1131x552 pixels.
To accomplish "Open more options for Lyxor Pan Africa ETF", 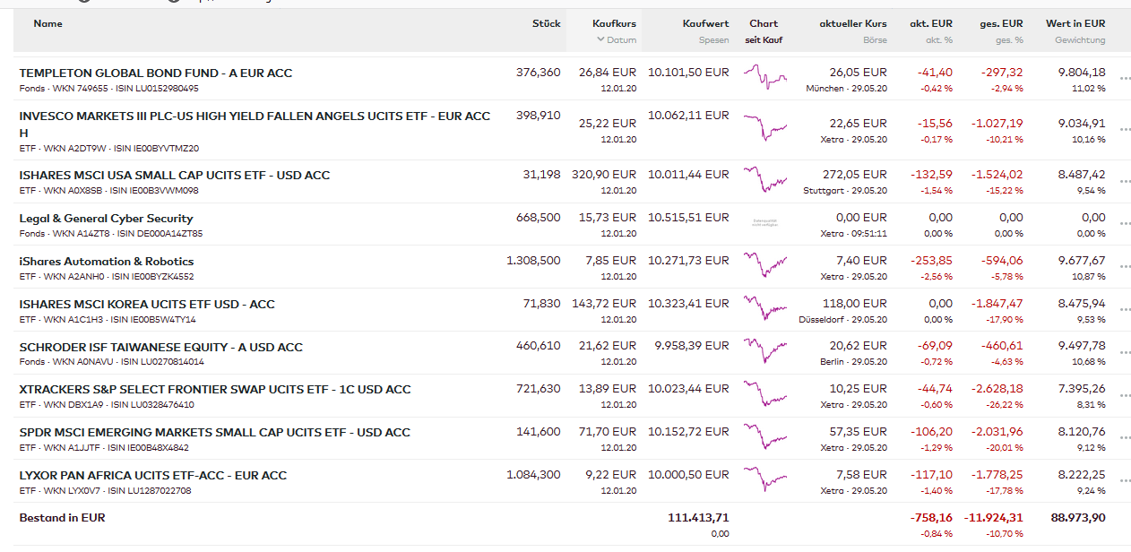I will pyautogui.click(x=1125, y=482).
